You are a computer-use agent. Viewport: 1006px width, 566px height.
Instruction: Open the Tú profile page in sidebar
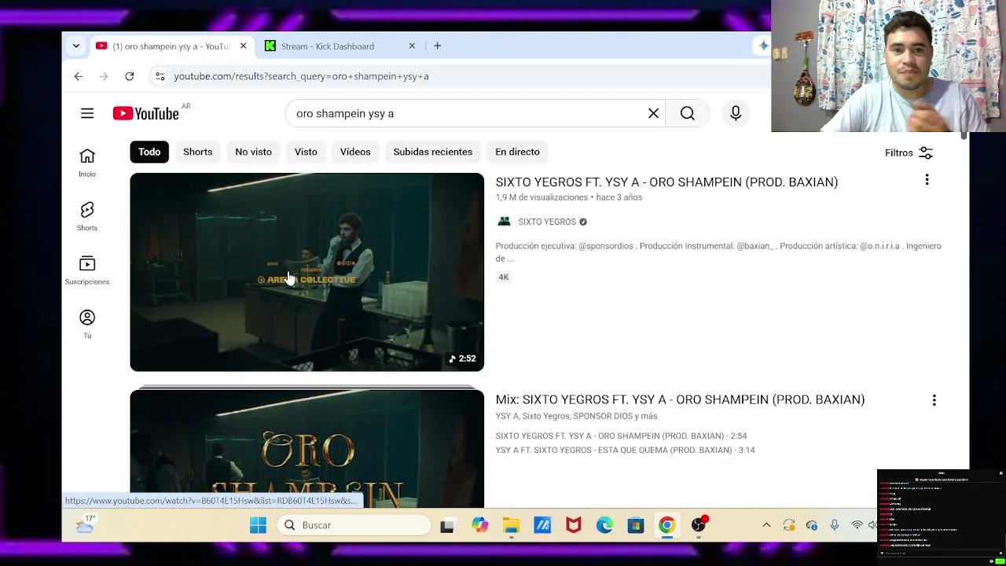click(x=87, y=324)
